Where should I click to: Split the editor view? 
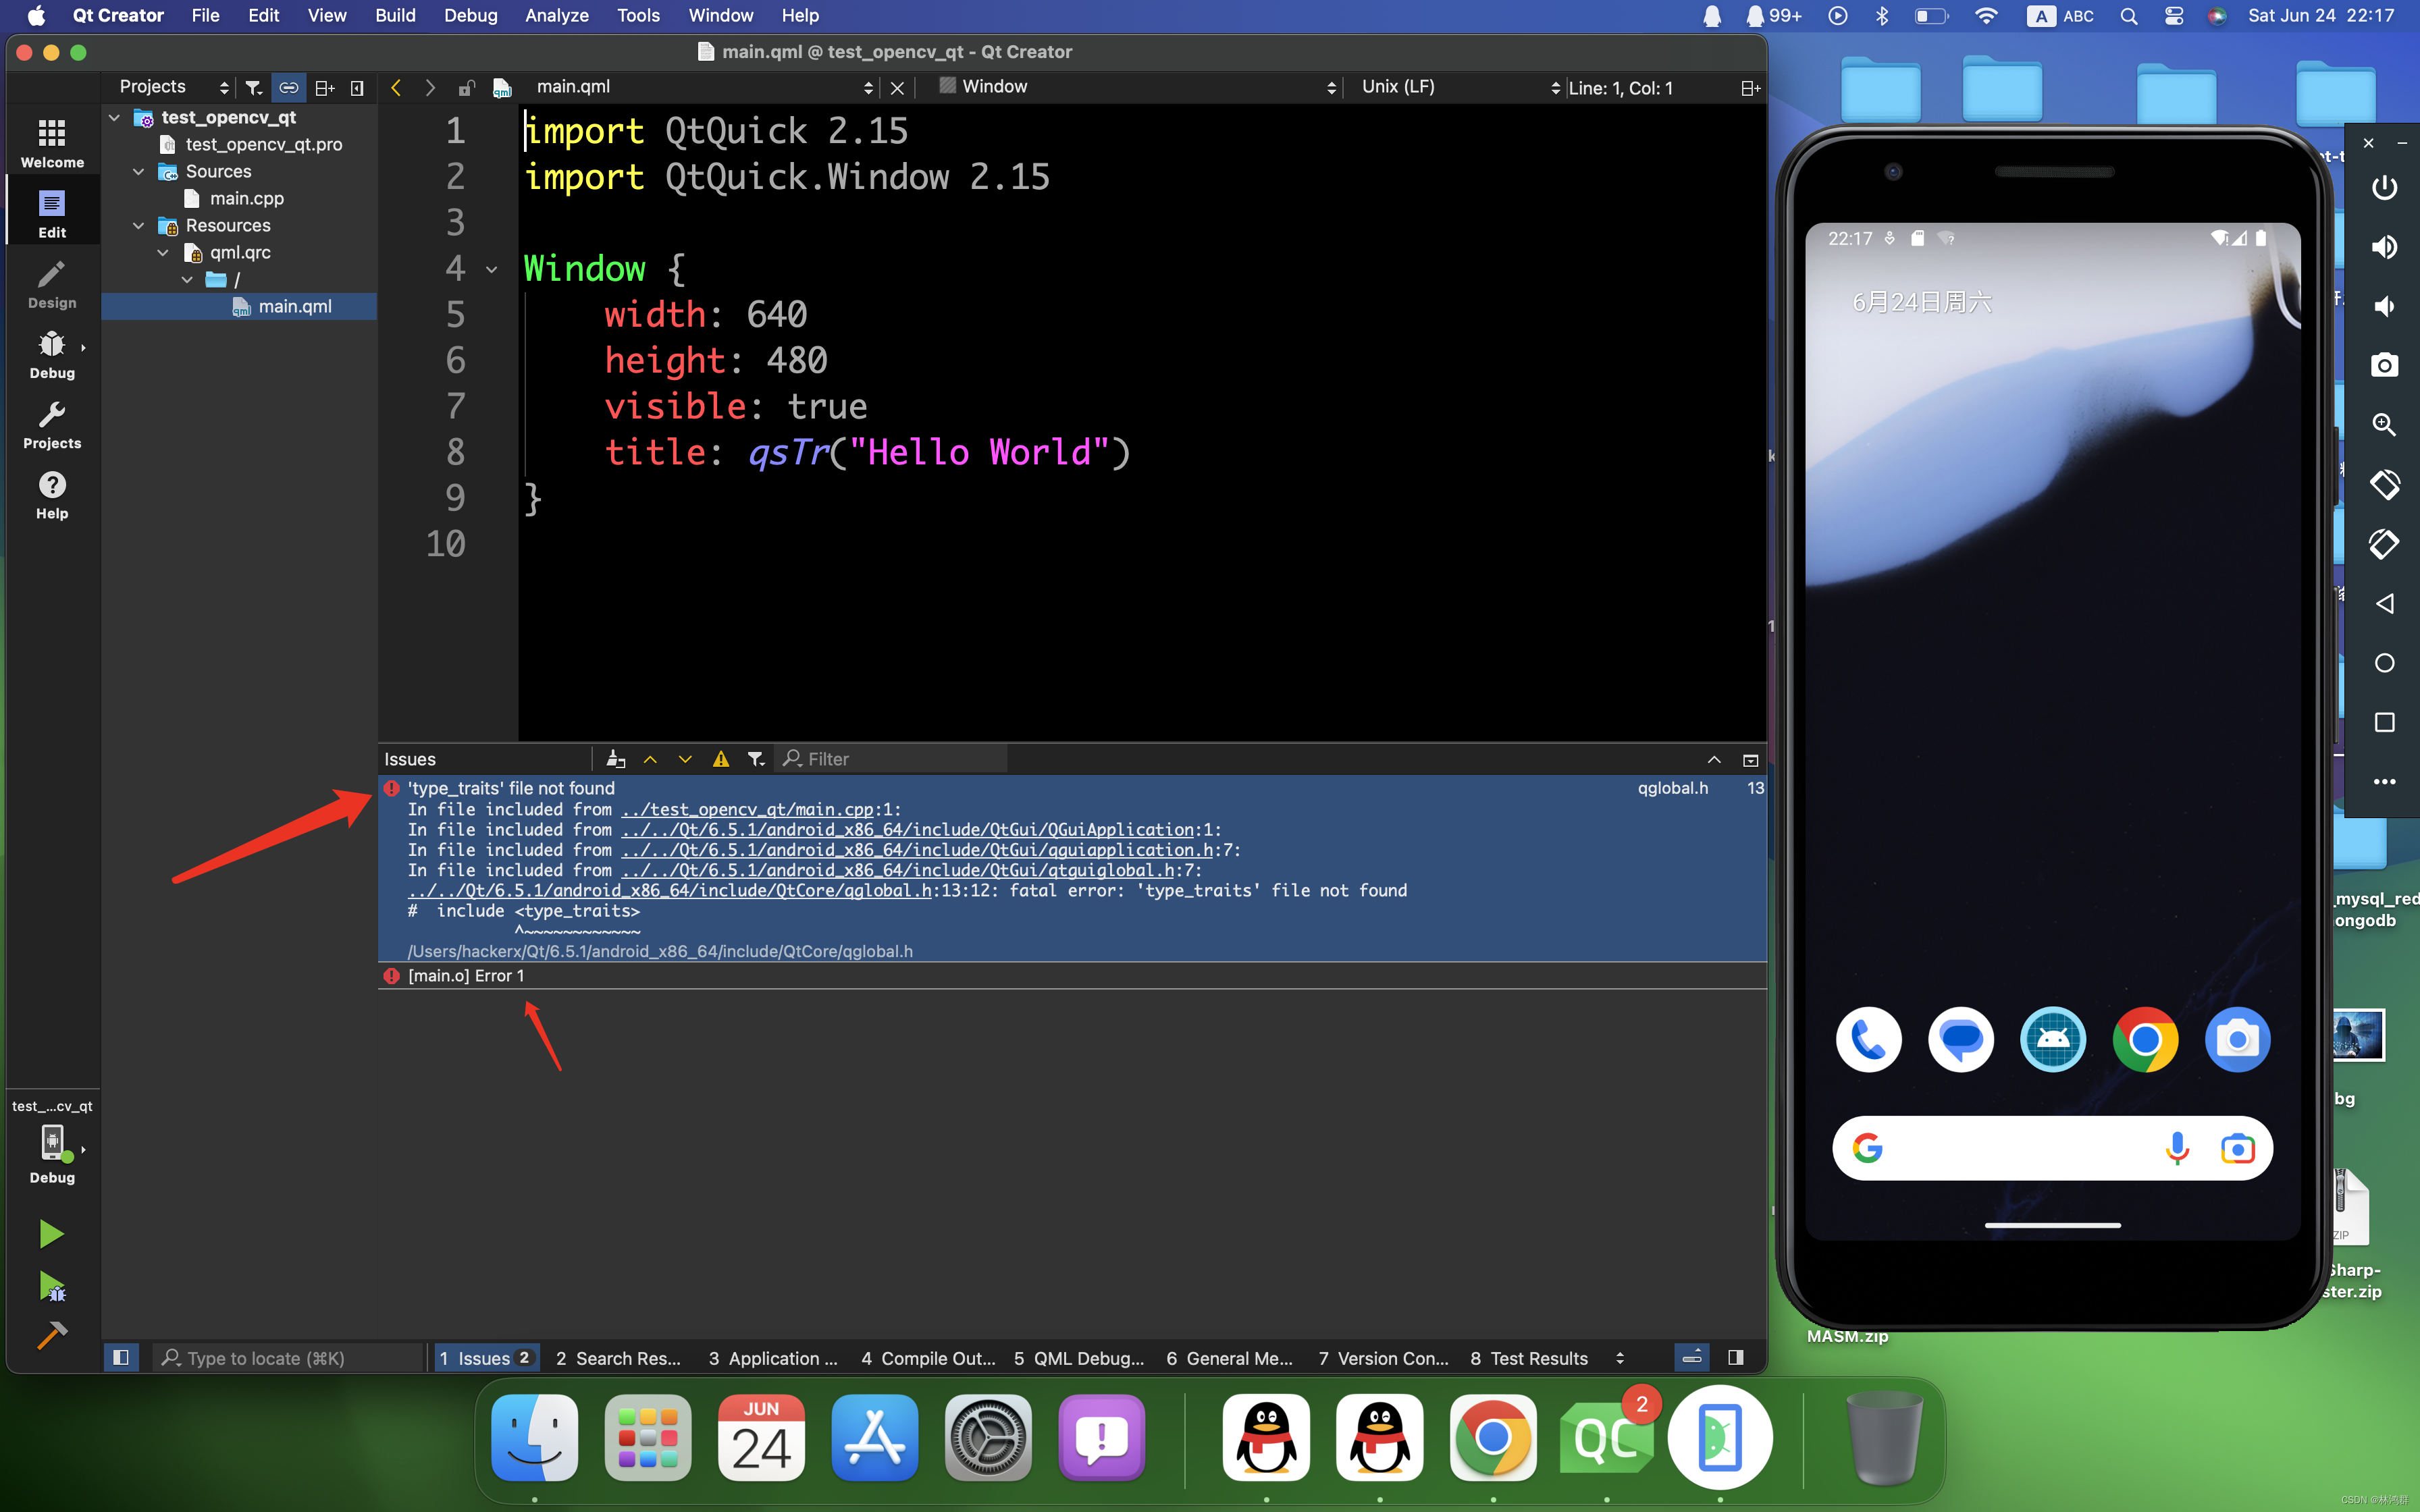point(1750,88)
